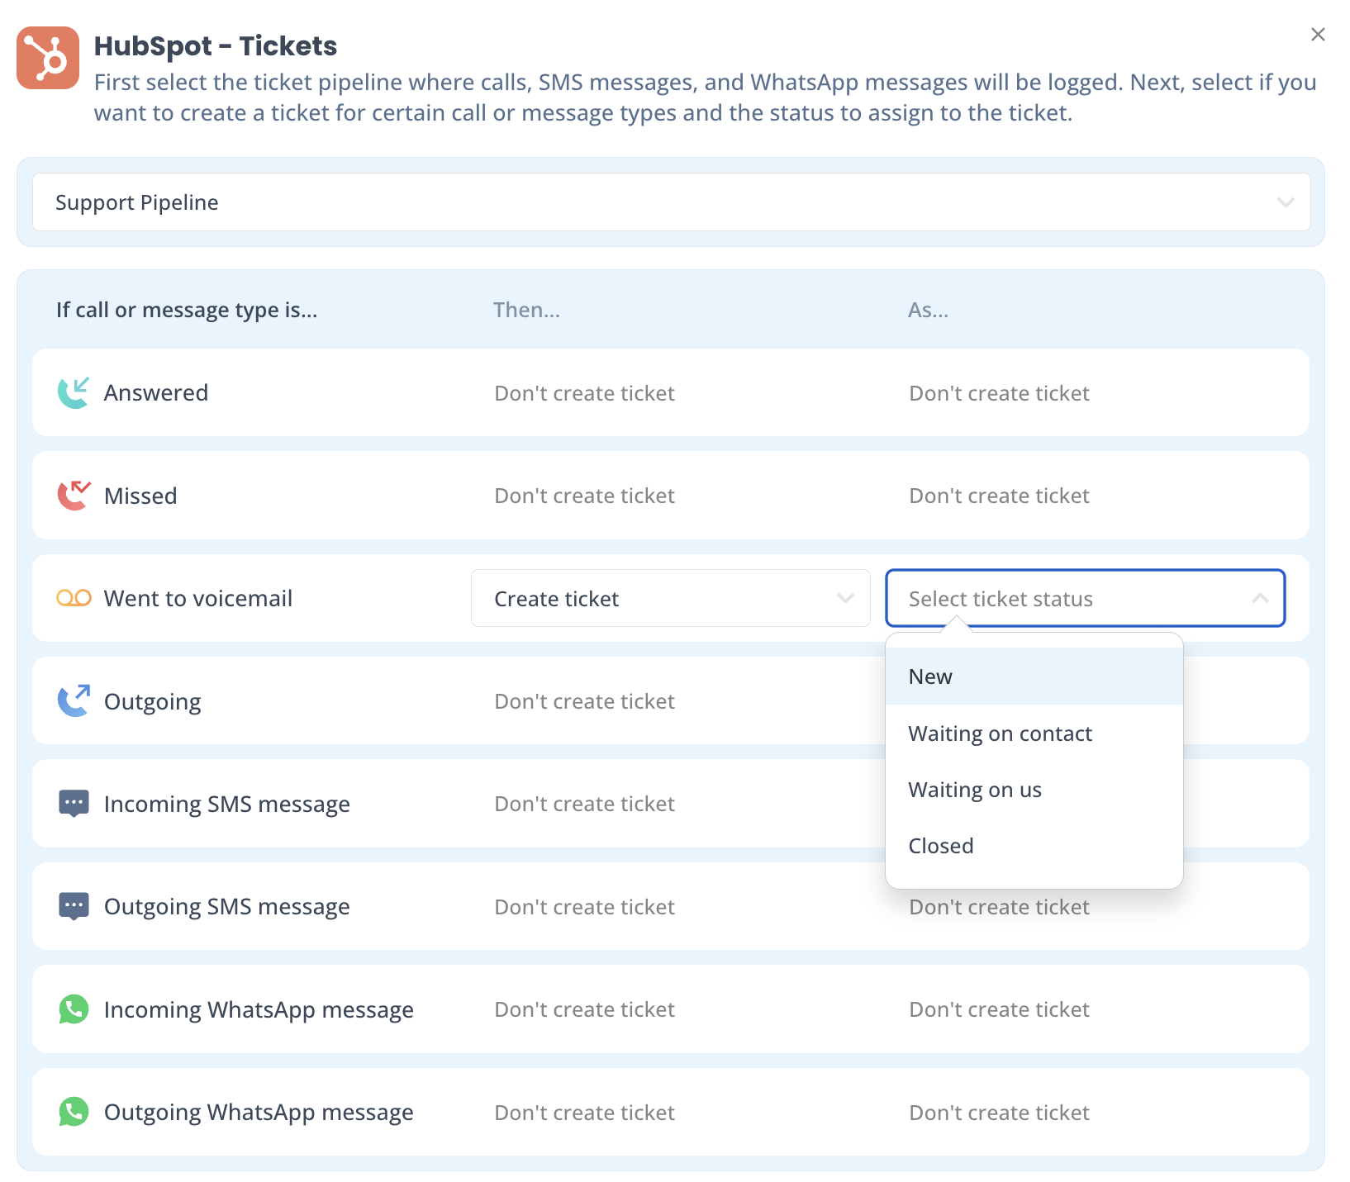
Task: Select Waiting on contact status option
Action: point(1034,733)
